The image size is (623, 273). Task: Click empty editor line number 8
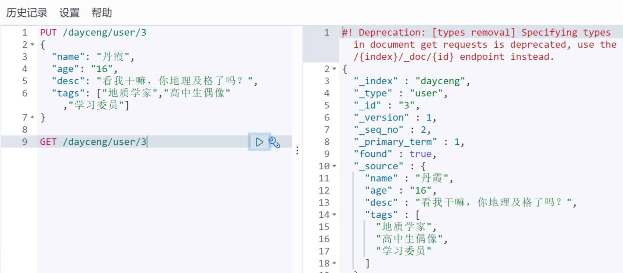pos(25,130)
